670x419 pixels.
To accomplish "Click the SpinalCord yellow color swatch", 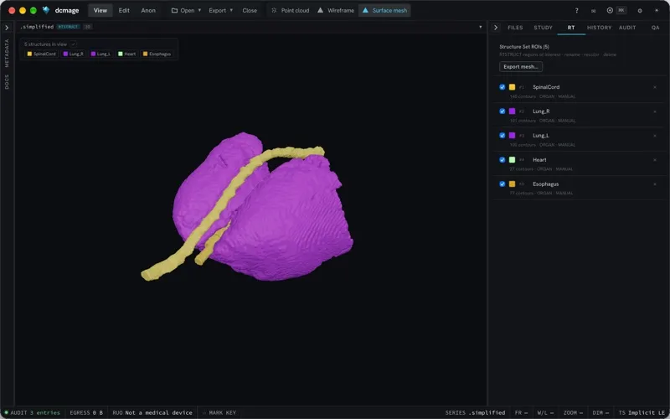I will pos(512,87).
